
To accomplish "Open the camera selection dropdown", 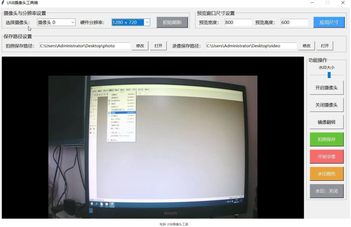I will coord(56,22).
